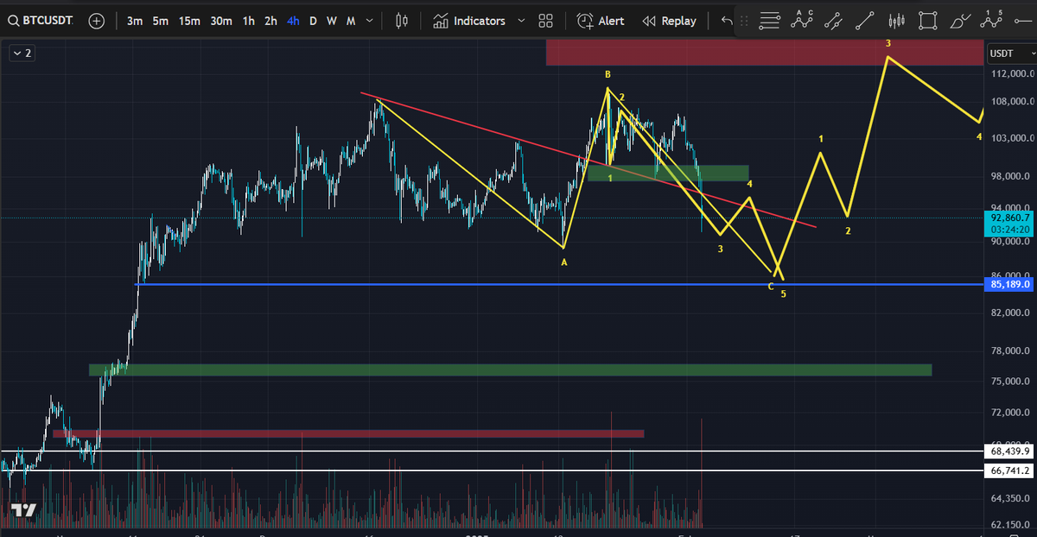Switch to the Weekly timeframe
Screen dimensions: 1037x537
[x=331, y=20]
